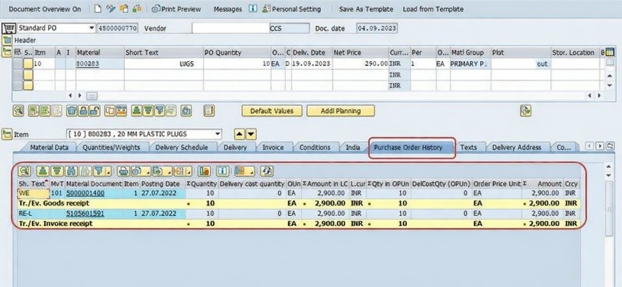Open the filter dropdown arrow in history toolbar
This screenshot has width=622, height=287.
109,172
